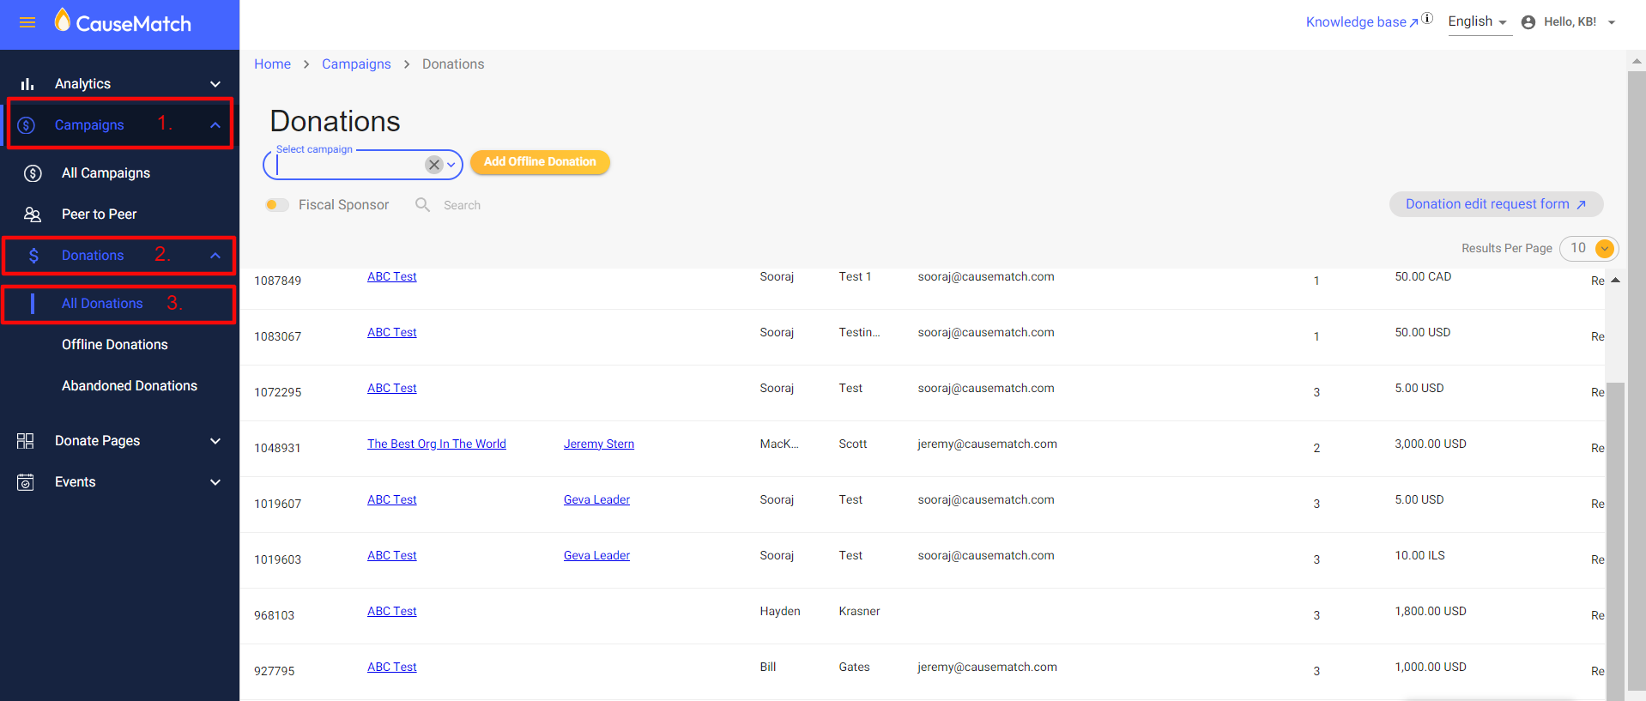Click the Peer to Peer people icon
This screenshot has height=701, width=1646.
pyautogui.click(x=33, y=215)
